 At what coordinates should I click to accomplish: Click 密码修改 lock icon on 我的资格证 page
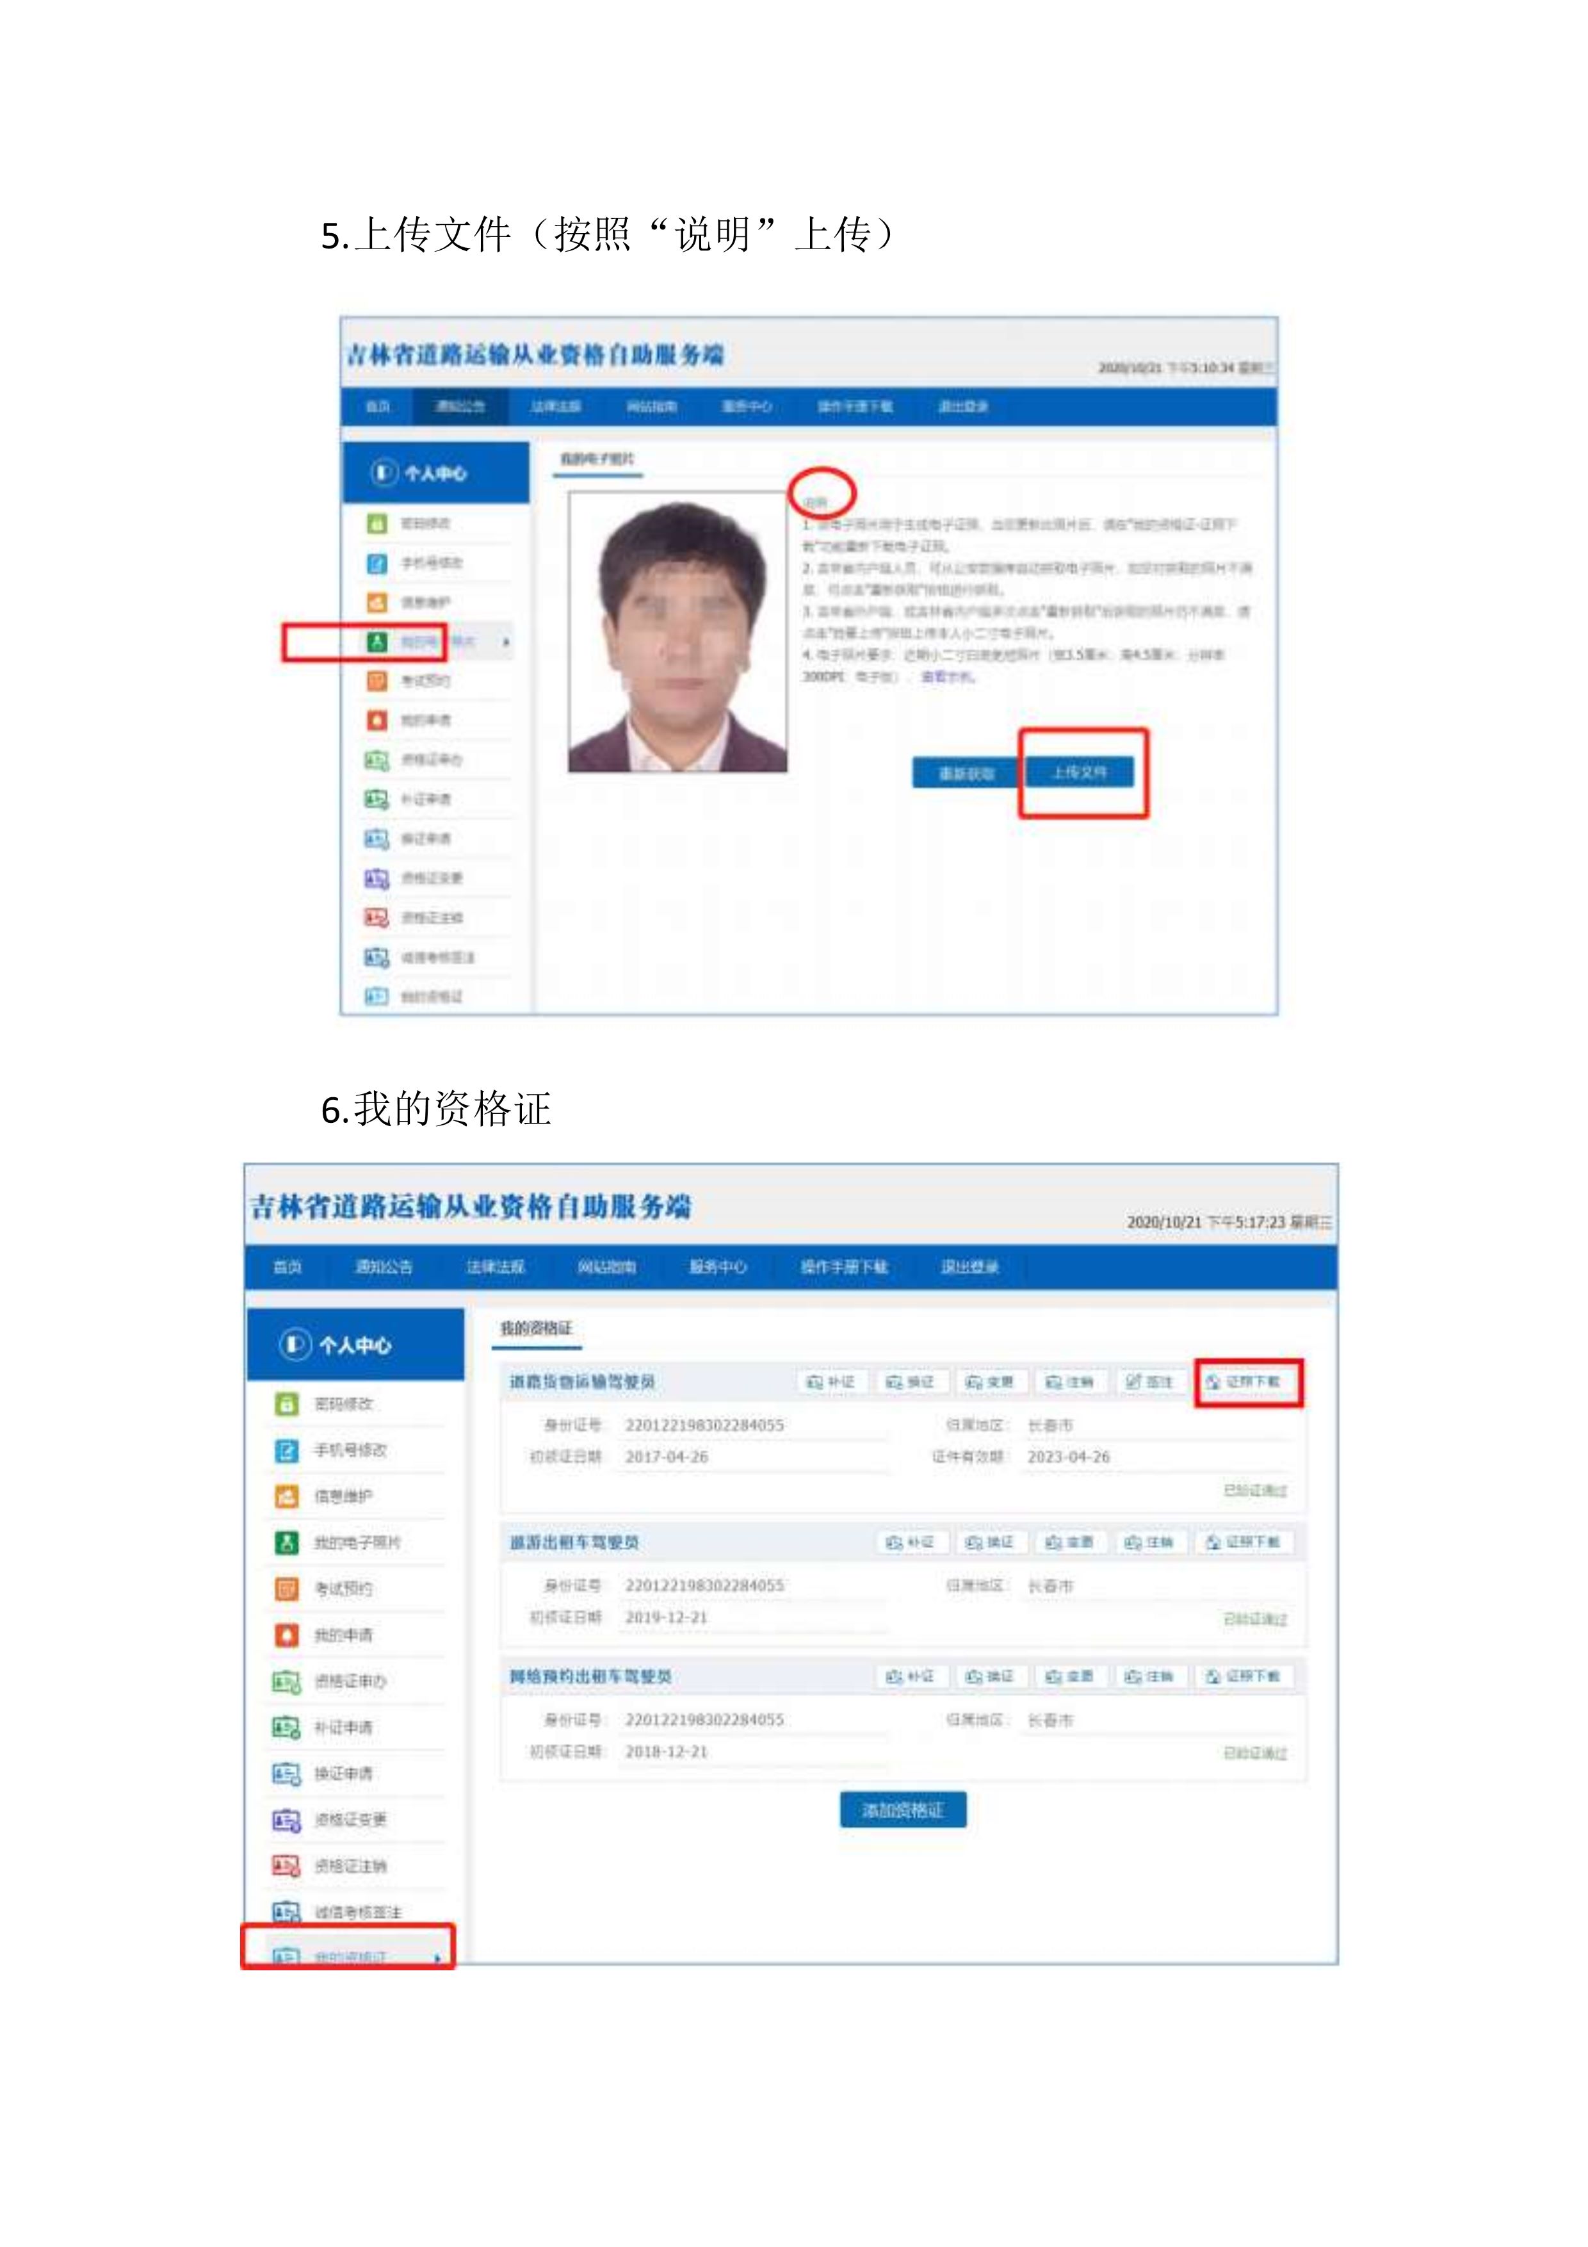(x=286, y=1404)
